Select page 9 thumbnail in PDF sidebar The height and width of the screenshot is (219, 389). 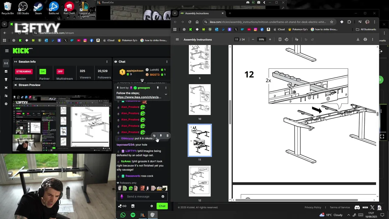(x=200, y=59)
